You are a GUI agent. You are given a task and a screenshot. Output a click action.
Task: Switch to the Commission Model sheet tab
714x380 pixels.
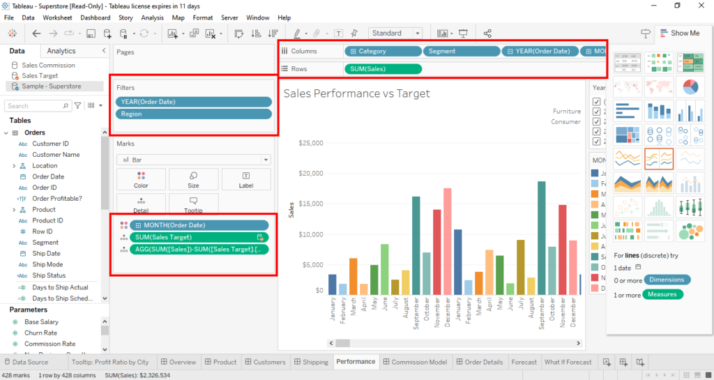pyautogui.click(x=414, y=362)
